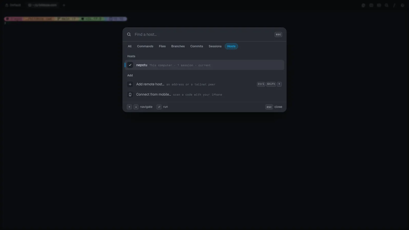Switch to the All tab
Image resolution: width=409 pixels, height=230 pixels.
click(130, 46)
